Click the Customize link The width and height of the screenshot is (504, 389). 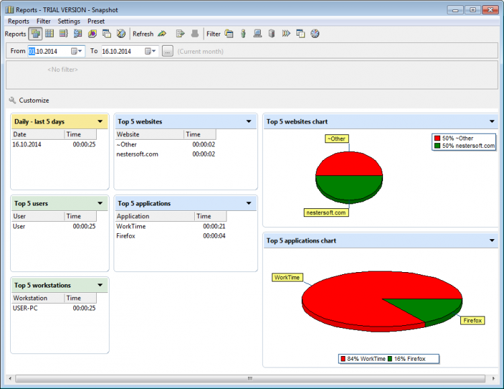[x=34, y=100]
